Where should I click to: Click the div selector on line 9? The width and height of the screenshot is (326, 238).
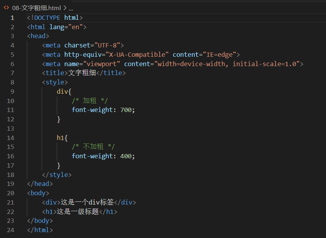click(x=62, y=91)
